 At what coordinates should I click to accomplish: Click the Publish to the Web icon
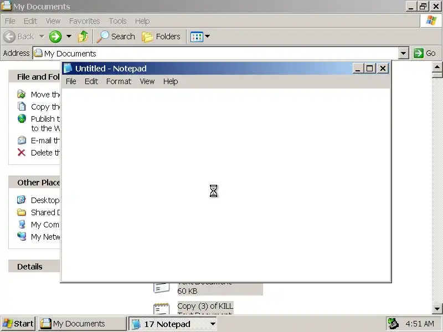click(x=22, y=119)
